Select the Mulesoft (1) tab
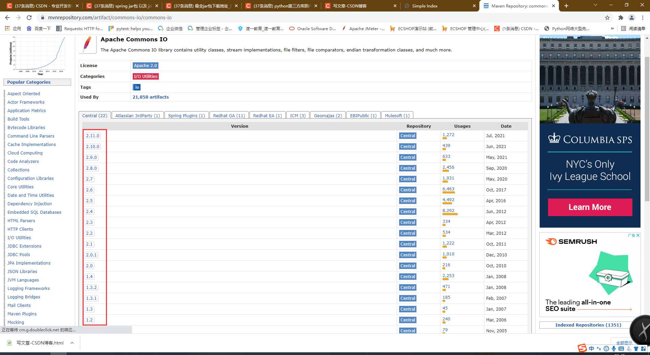650x355 pixels. point(397,116)
